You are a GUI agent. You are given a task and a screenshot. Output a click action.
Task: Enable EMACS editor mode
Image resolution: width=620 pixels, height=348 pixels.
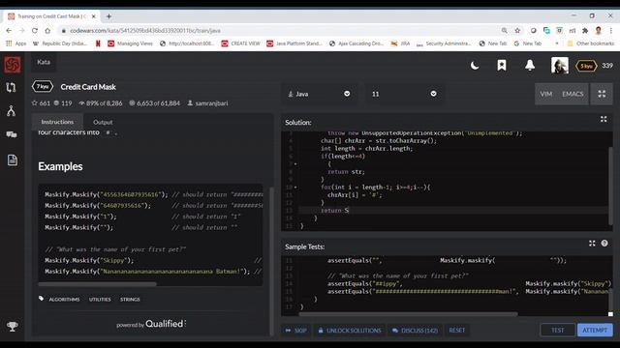coord(573,94)
